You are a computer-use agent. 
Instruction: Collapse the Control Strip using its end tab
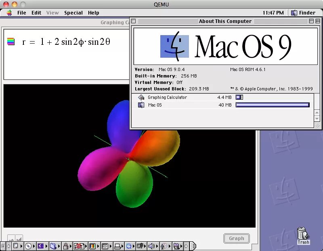coord(193,246)
